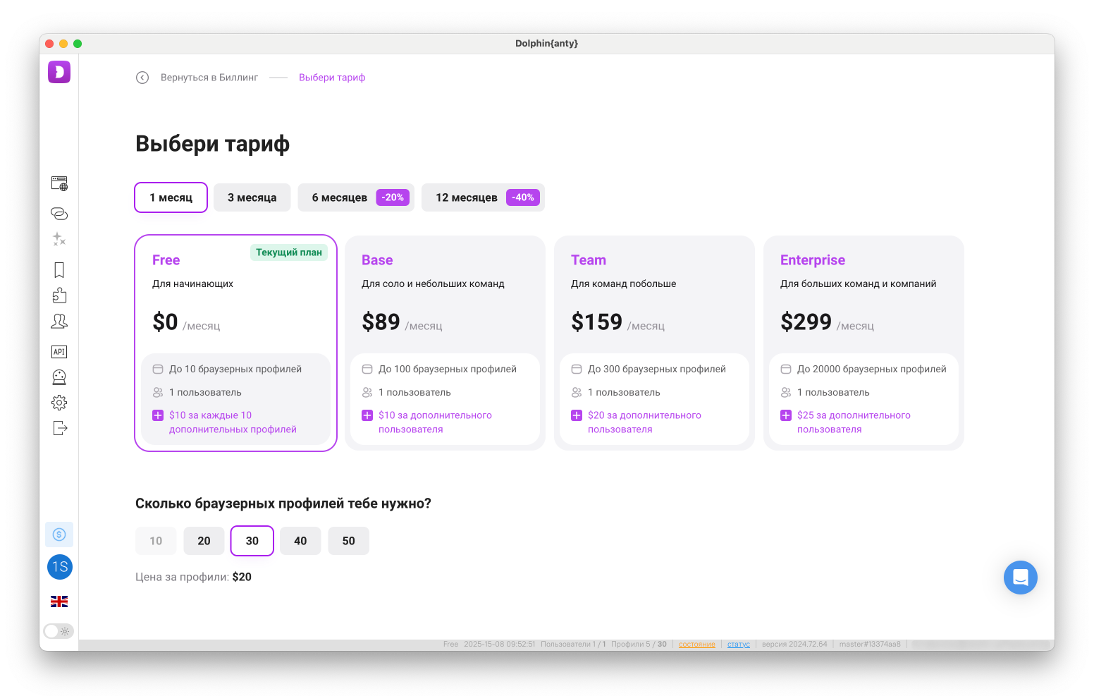The image size is (1094, 696).
Task: Choose 20 browser profiles option
Action: coord(204,541)
